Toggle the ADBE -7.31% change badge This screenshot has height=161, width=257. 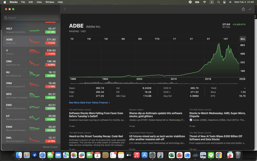pos(50,43)
